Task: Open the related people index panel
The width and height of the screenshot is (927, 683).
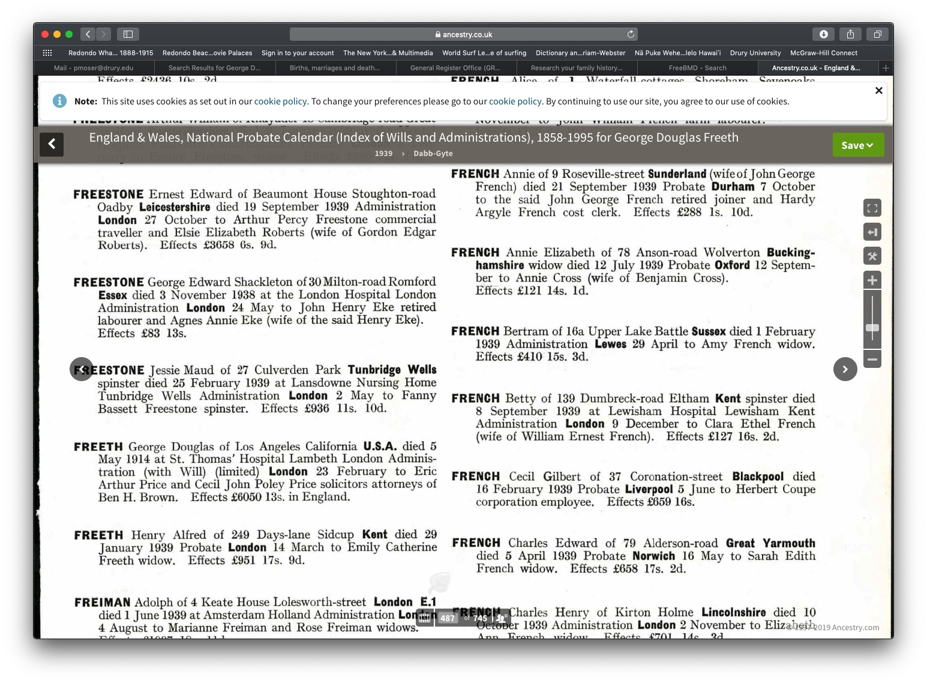Action: tap(500, 618)
